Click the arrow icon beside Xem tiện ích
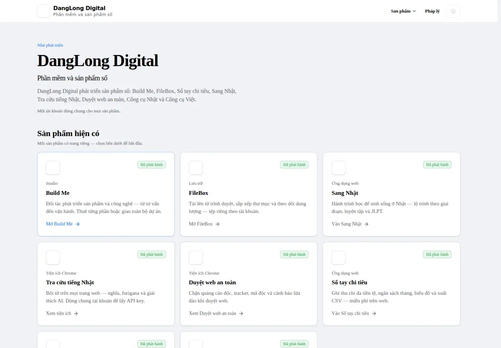 coord(76,314)
